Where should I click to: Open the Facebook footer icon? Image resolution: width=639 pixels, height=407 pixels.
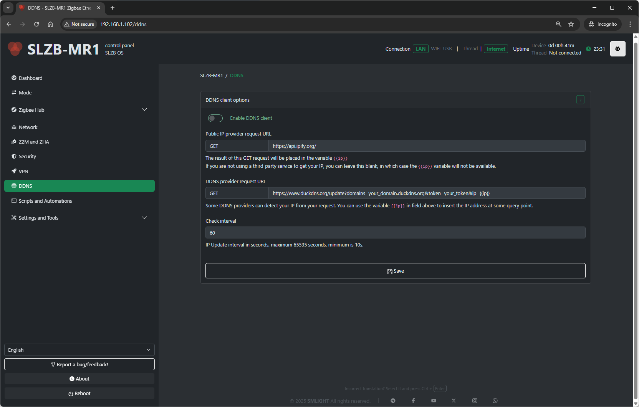(x=413, y=400)
